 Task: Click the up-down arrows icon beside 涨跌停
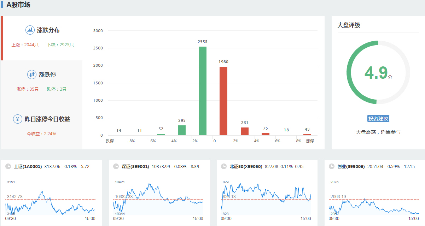point(32,75)
